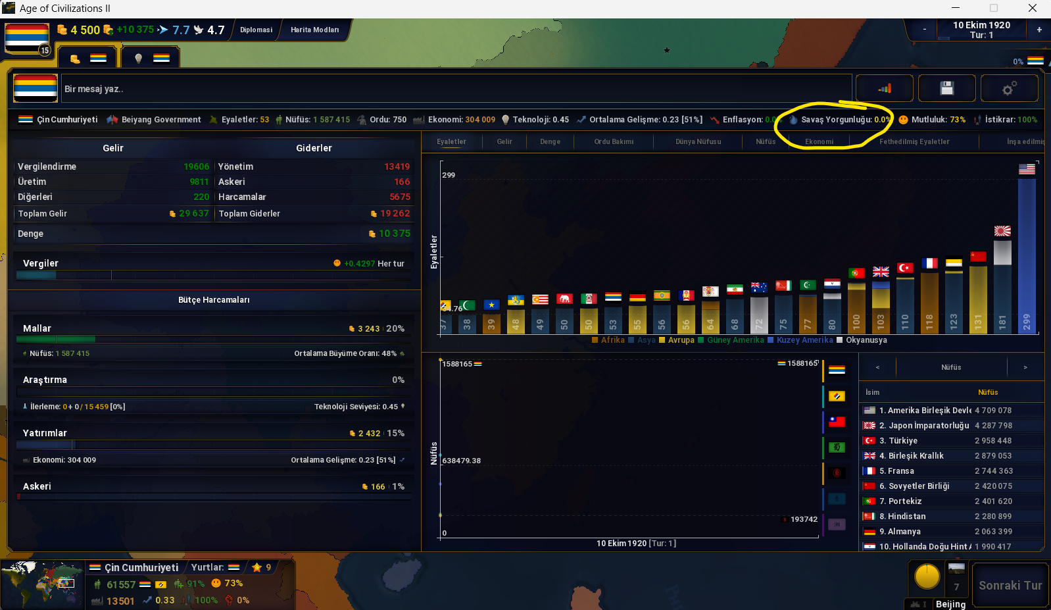The image size is (1051, 610).
Task: Toggle China's tricolor flag in the graph list
Action: (837, 370)
